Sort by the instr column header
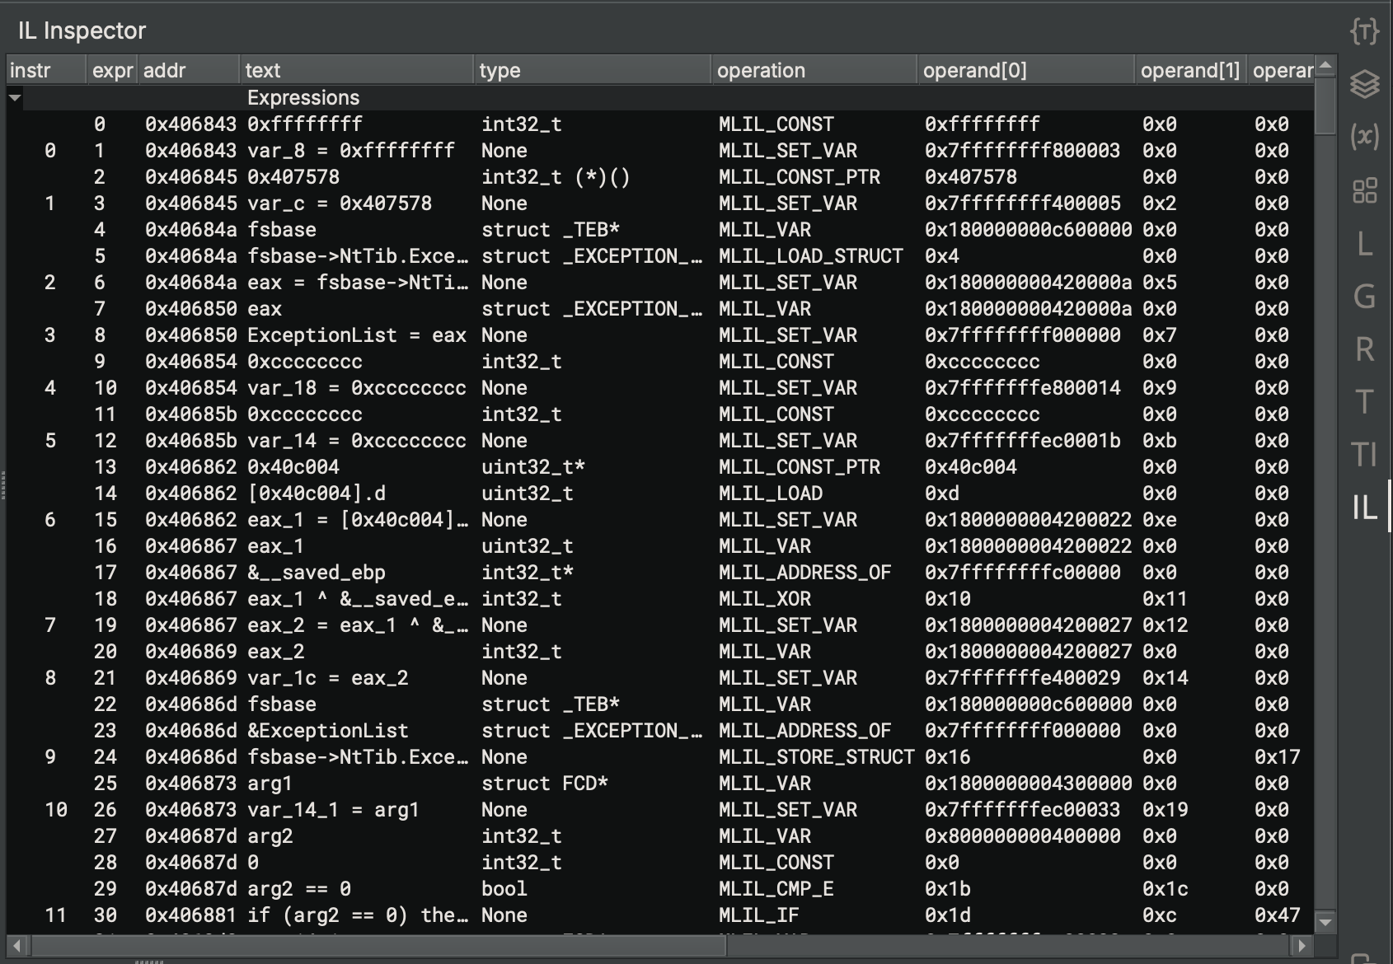Screen dimensions: 1393x964 46,70
